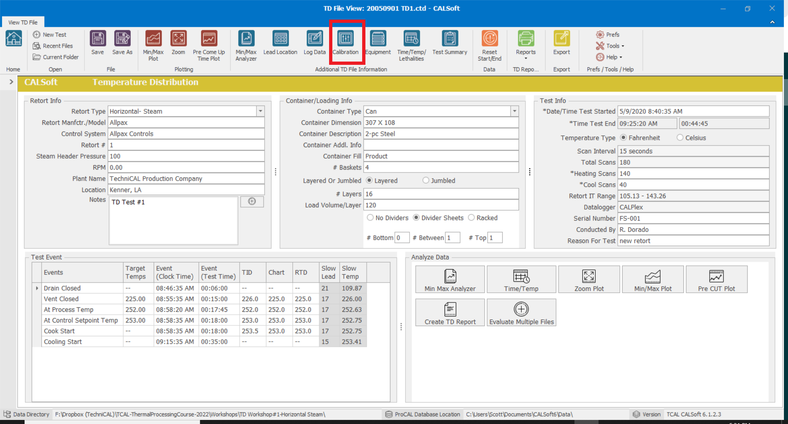Viewport: 788px width, 424px height.
Task: Click ProCAL Database Location icon
Action: click(x=389, y=414)
